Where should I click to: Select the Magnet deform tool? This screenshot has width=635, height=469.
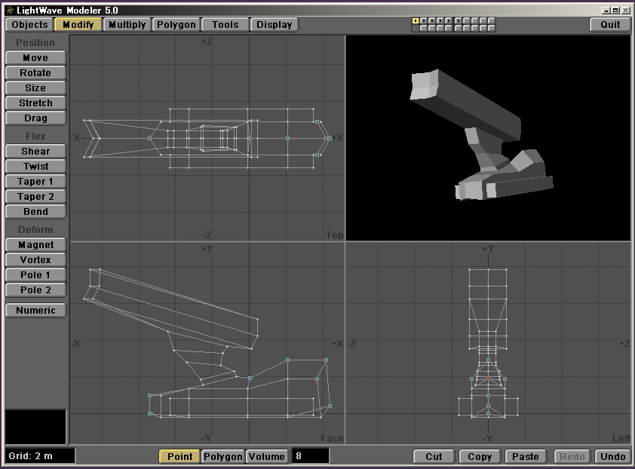click(35, 245)
